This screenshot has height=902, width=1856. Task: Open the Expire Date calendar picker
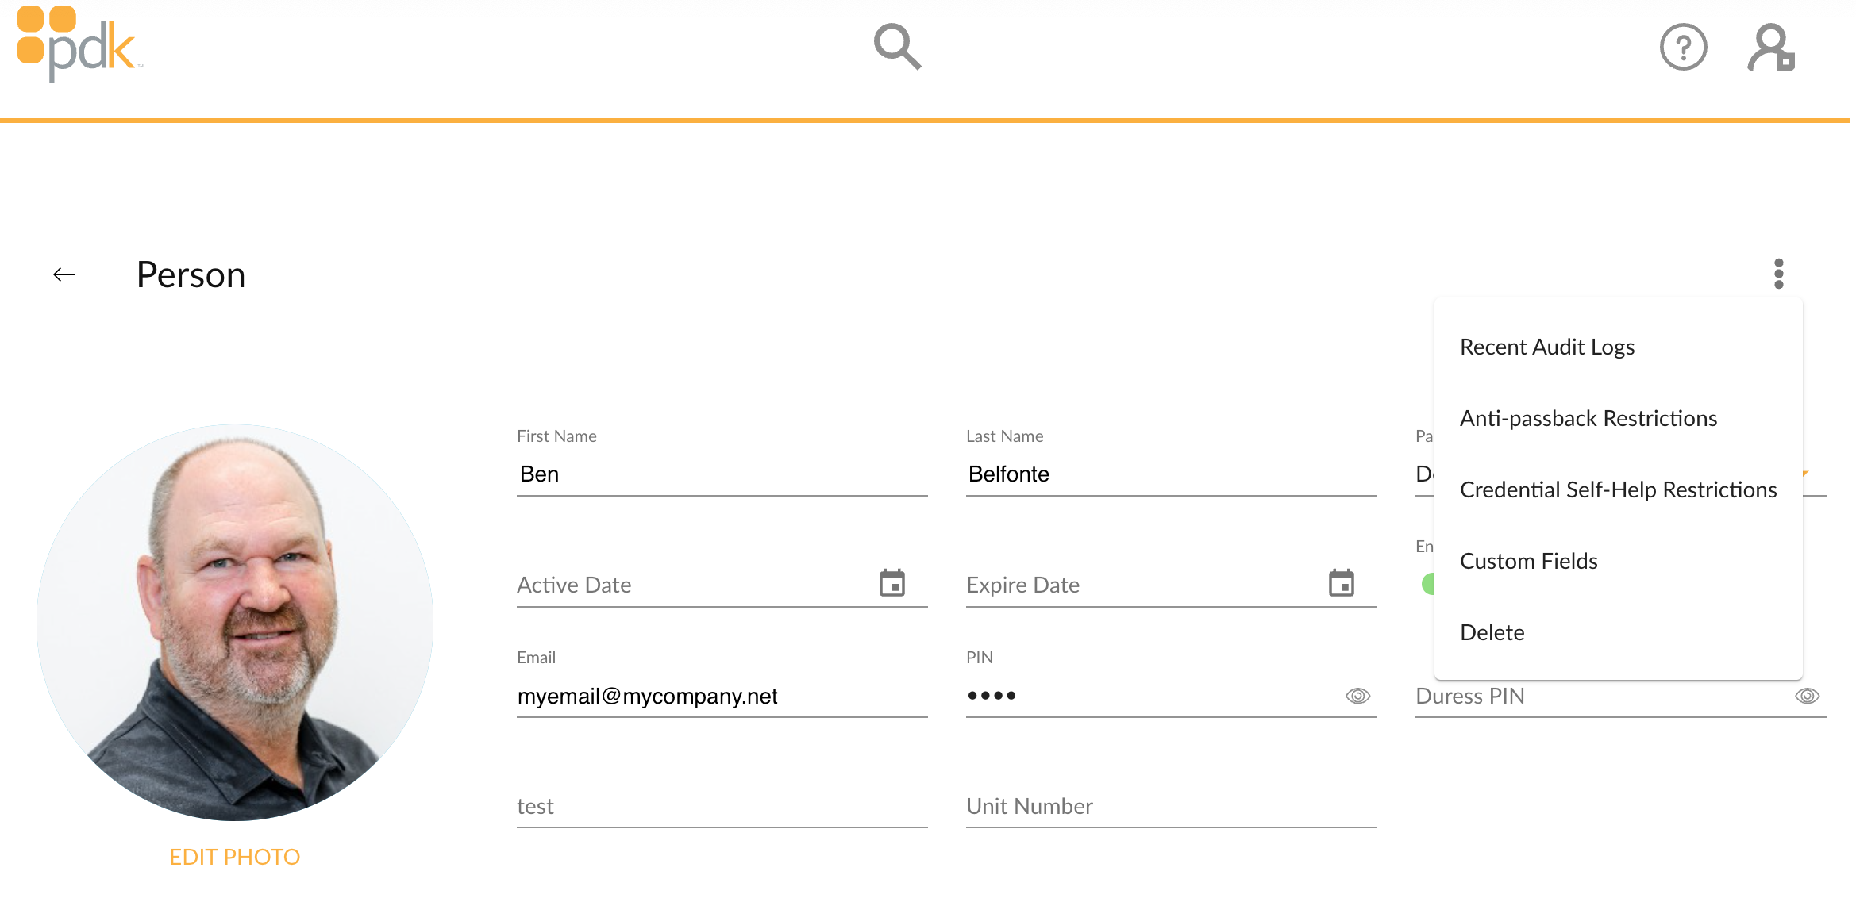pos(1342,583)
